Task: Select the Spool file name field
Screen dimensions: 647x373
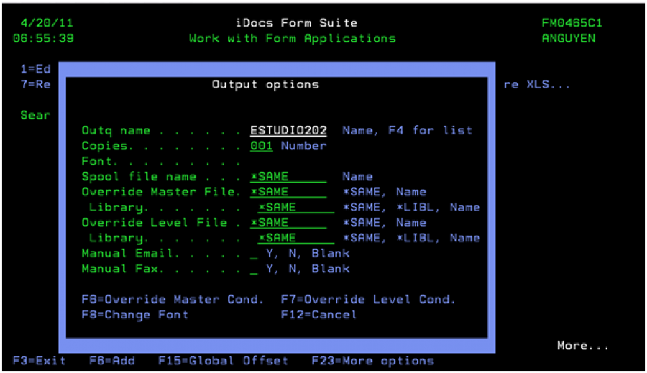Action: [x=288, y=177]
